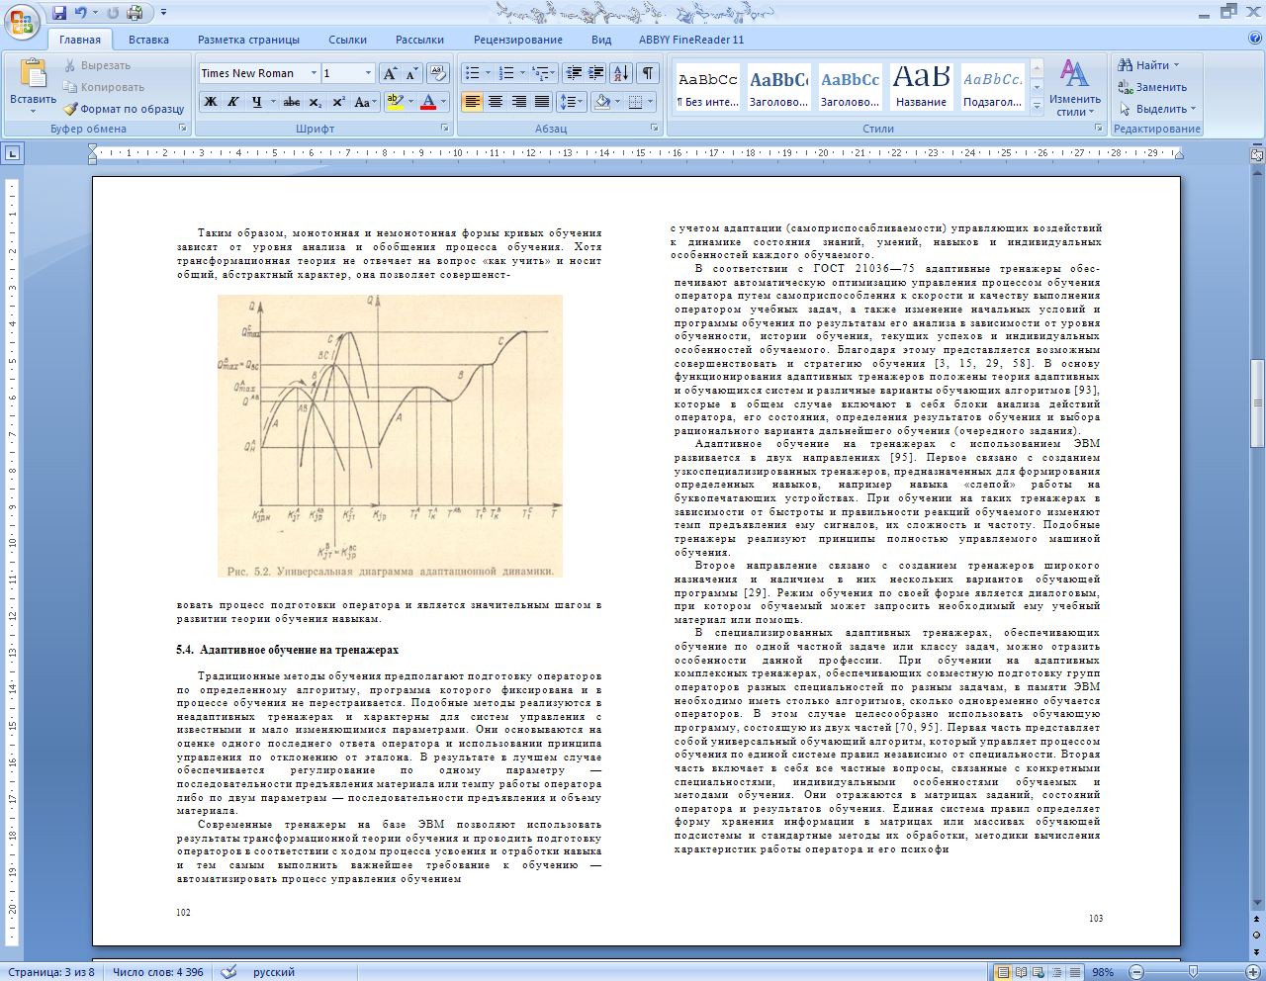Apply Подзаголовок subtitle style
The height and width of the screenshot is (981, 1266).
tap(993, 87)
